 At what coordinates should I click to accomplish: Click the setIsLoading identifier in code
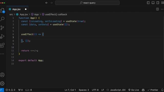tap(53, 21)
